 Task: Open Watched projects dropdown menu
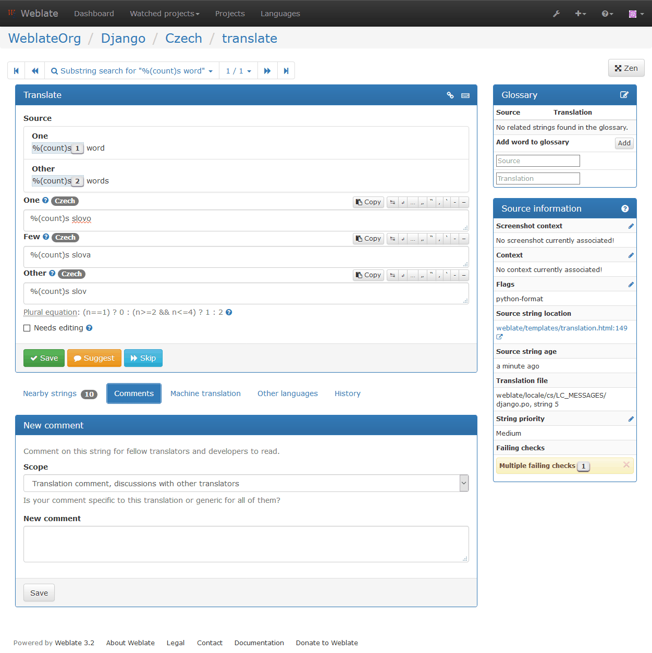coord(165,14)
